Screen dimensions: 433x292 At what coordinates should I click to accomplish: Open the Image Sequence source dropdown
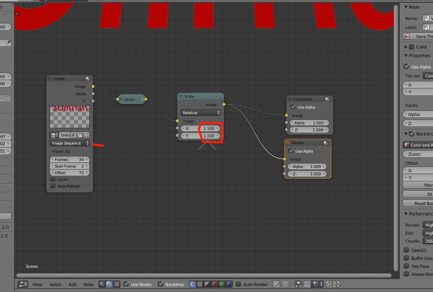70,143
